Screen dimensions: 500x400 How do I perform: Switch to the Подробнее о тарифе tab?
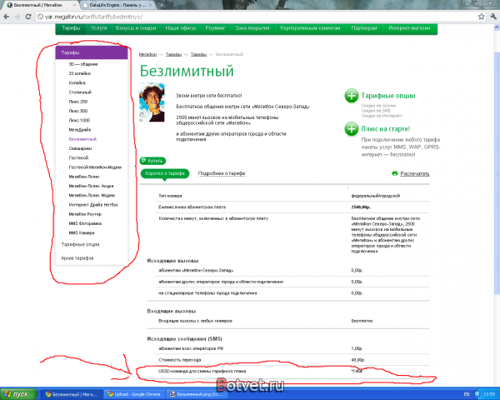[x=222, y=173]
